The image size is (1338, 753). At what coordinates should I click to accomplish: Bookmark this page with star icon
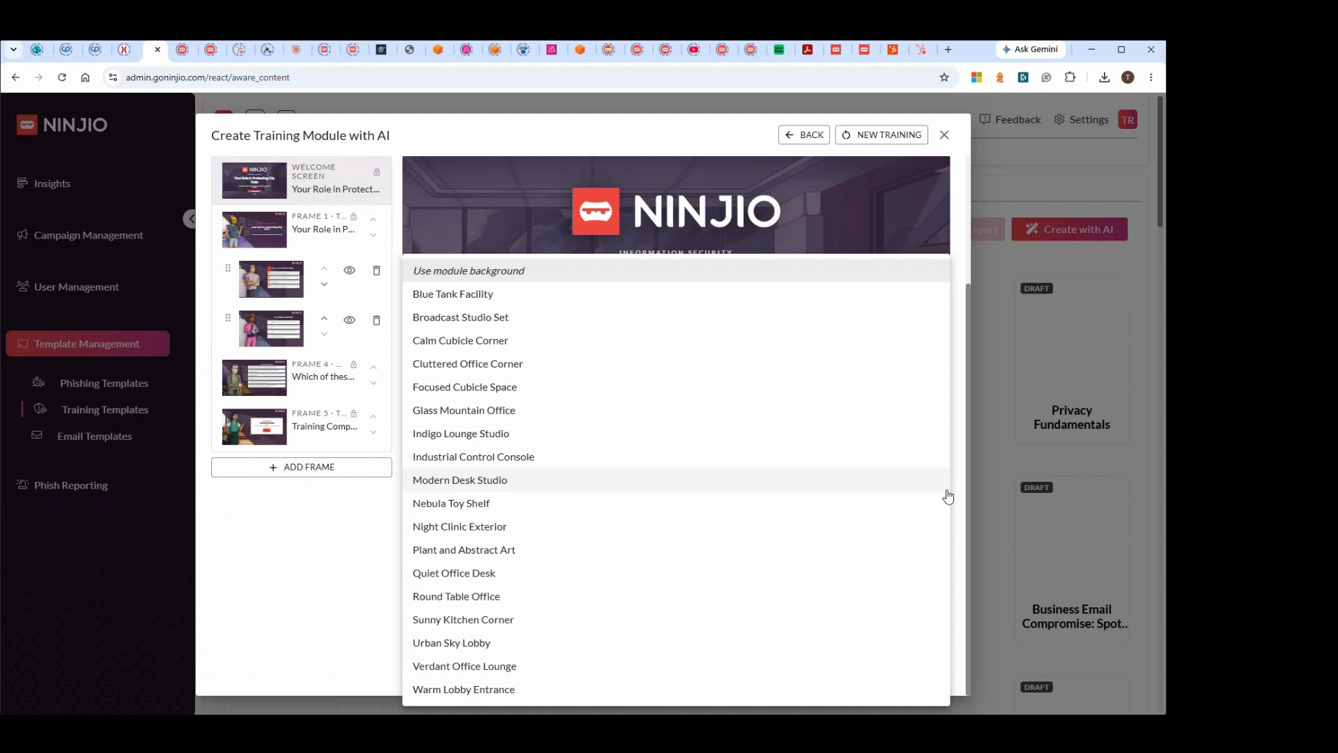pyautogui.click(x=944, y=77)
